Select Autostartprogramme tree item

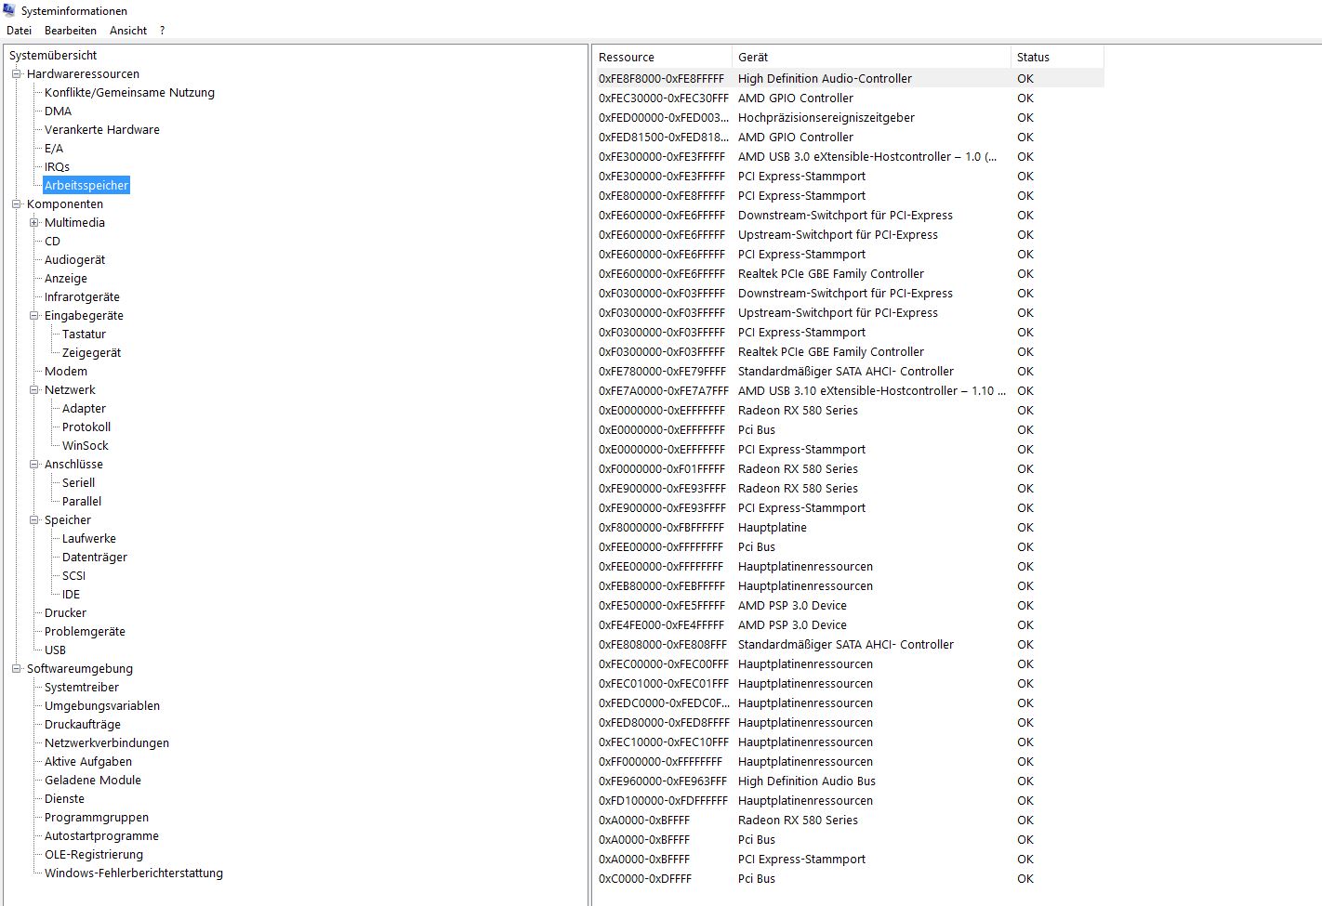coord(101,835)
